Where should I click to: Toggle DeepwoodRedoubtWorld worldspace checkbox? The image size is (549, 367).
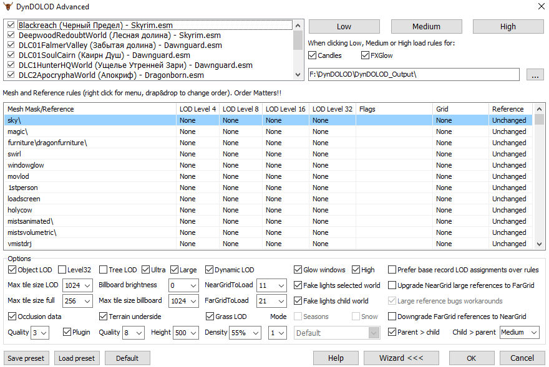(11, 35)
